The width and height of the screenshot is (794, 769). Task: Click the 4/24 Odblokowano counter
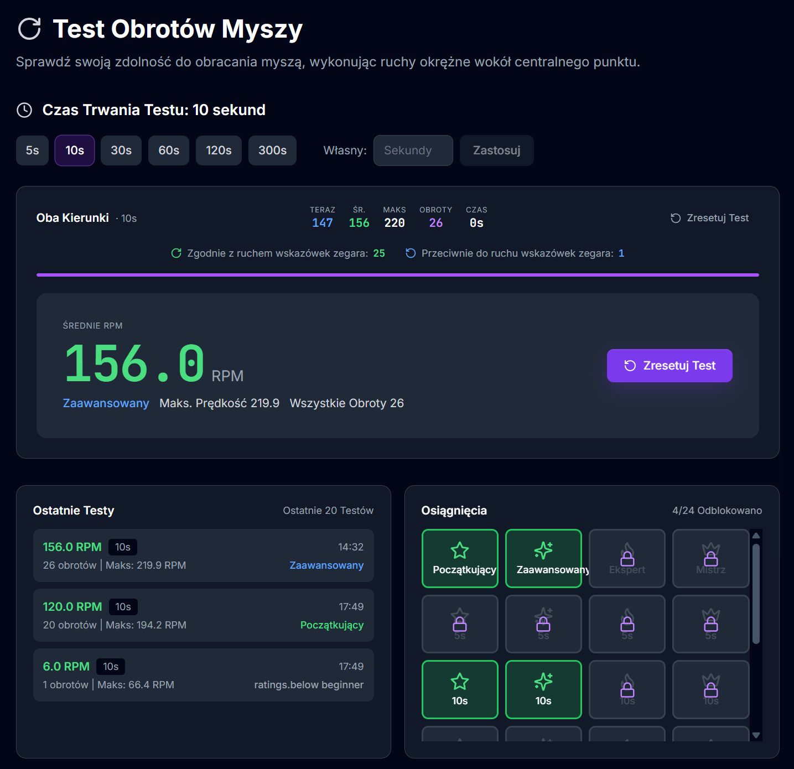[x=717, y=511]
